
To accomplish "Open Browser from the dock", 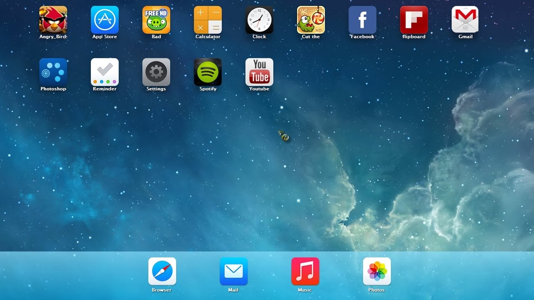I will click(162, 271).
